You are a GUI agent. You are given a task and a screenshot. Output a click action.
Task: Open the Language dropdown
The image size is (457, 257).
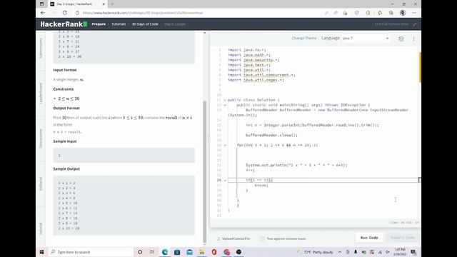coord(366,38)
